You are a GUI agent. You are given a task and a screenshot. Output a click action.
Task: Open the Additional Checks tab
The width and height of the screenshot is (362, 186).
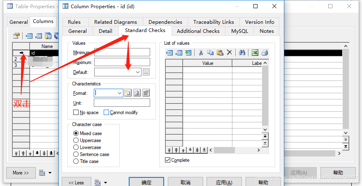[198, 31]
